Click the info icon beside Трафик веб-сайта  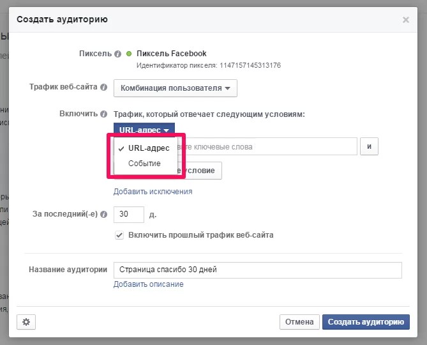point(104,88)
